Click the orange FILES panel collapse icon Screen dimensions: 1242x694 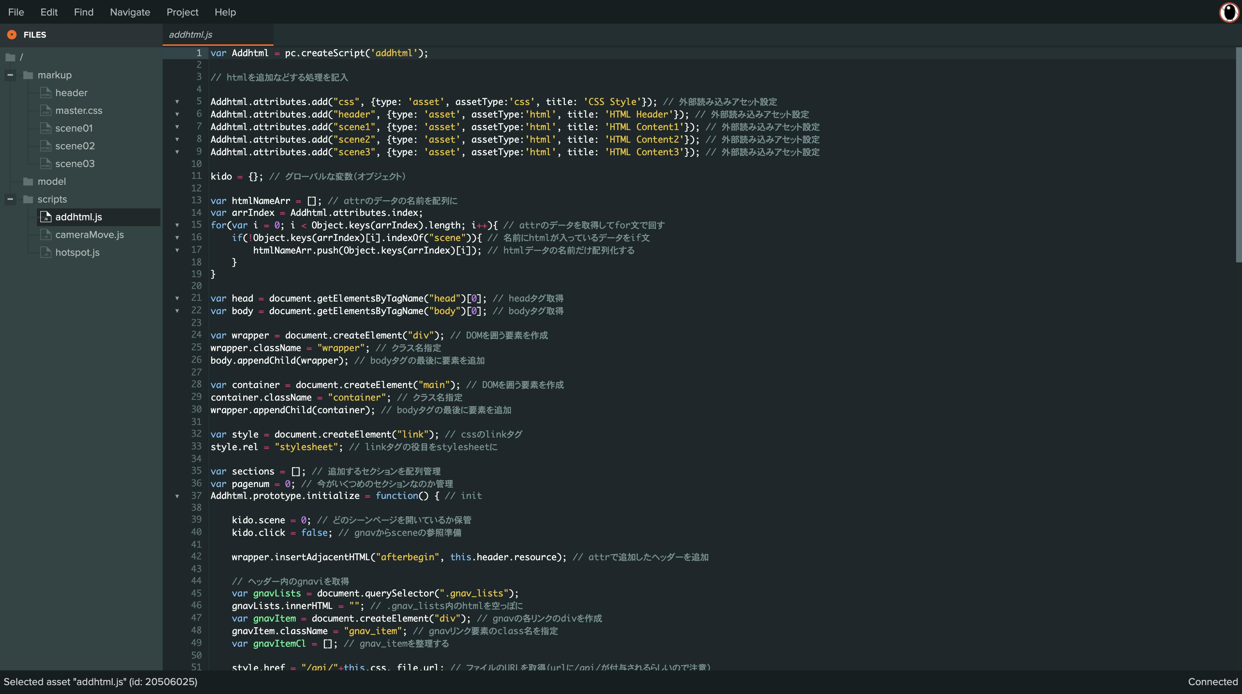click(12, 35)
